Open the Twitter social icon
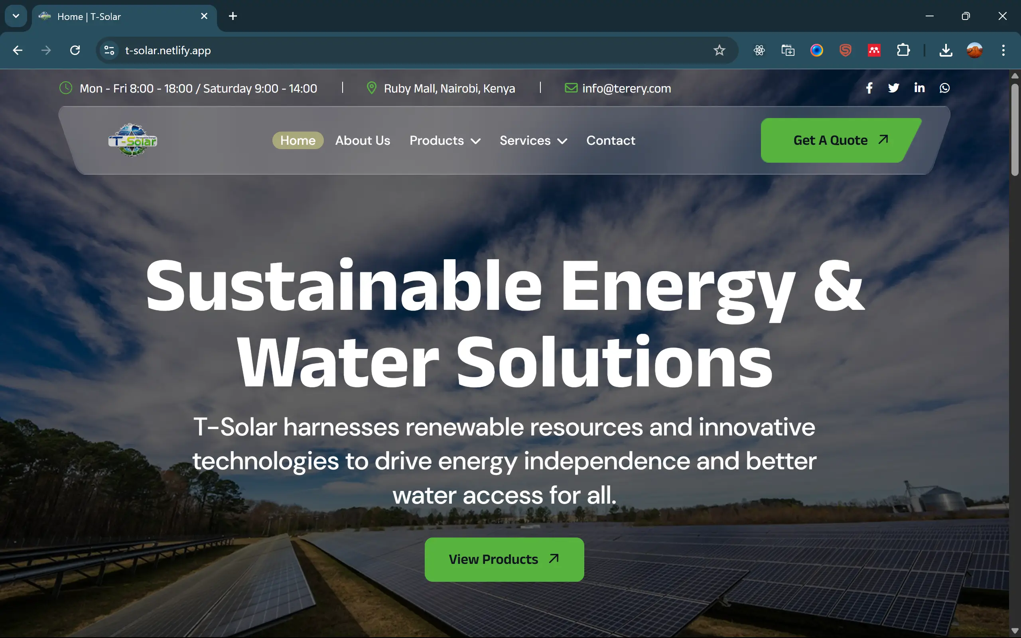 (x=894, y=88)
